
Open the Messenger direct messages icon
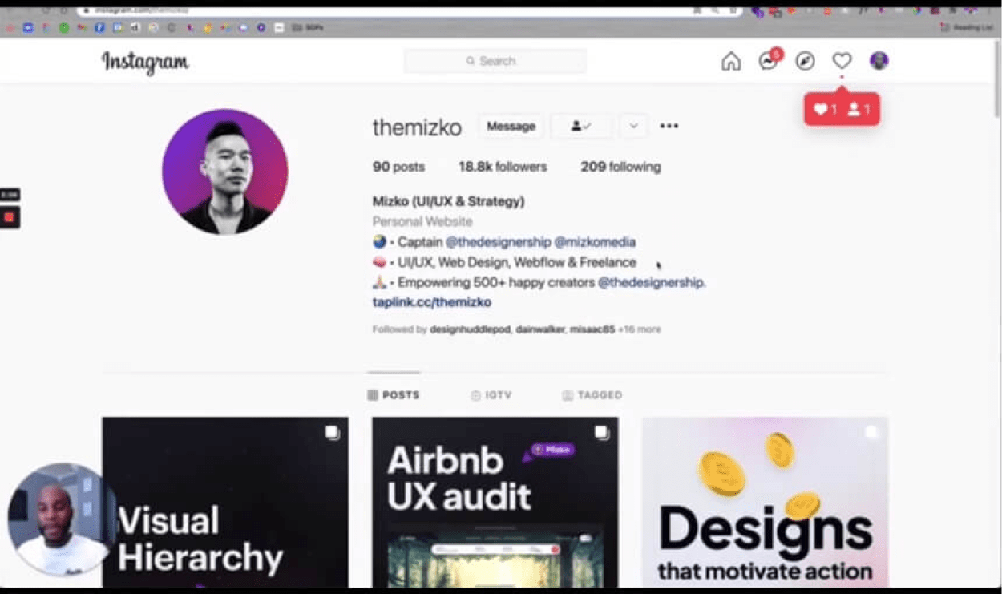click(768, 62)
